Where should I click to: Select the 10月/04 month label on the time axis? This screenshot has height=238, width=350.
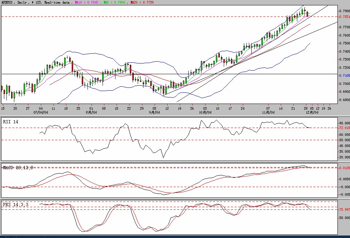tap(205, 112)
